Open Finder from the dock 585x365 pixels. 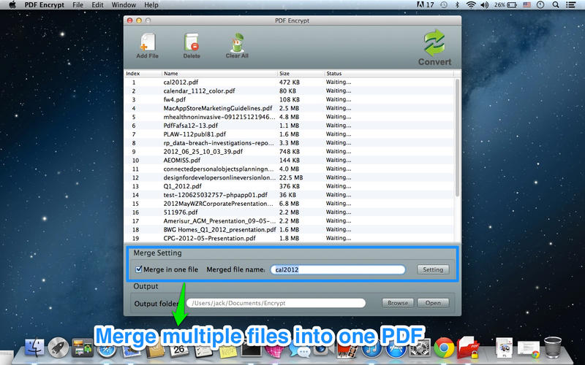click(34, 348)
